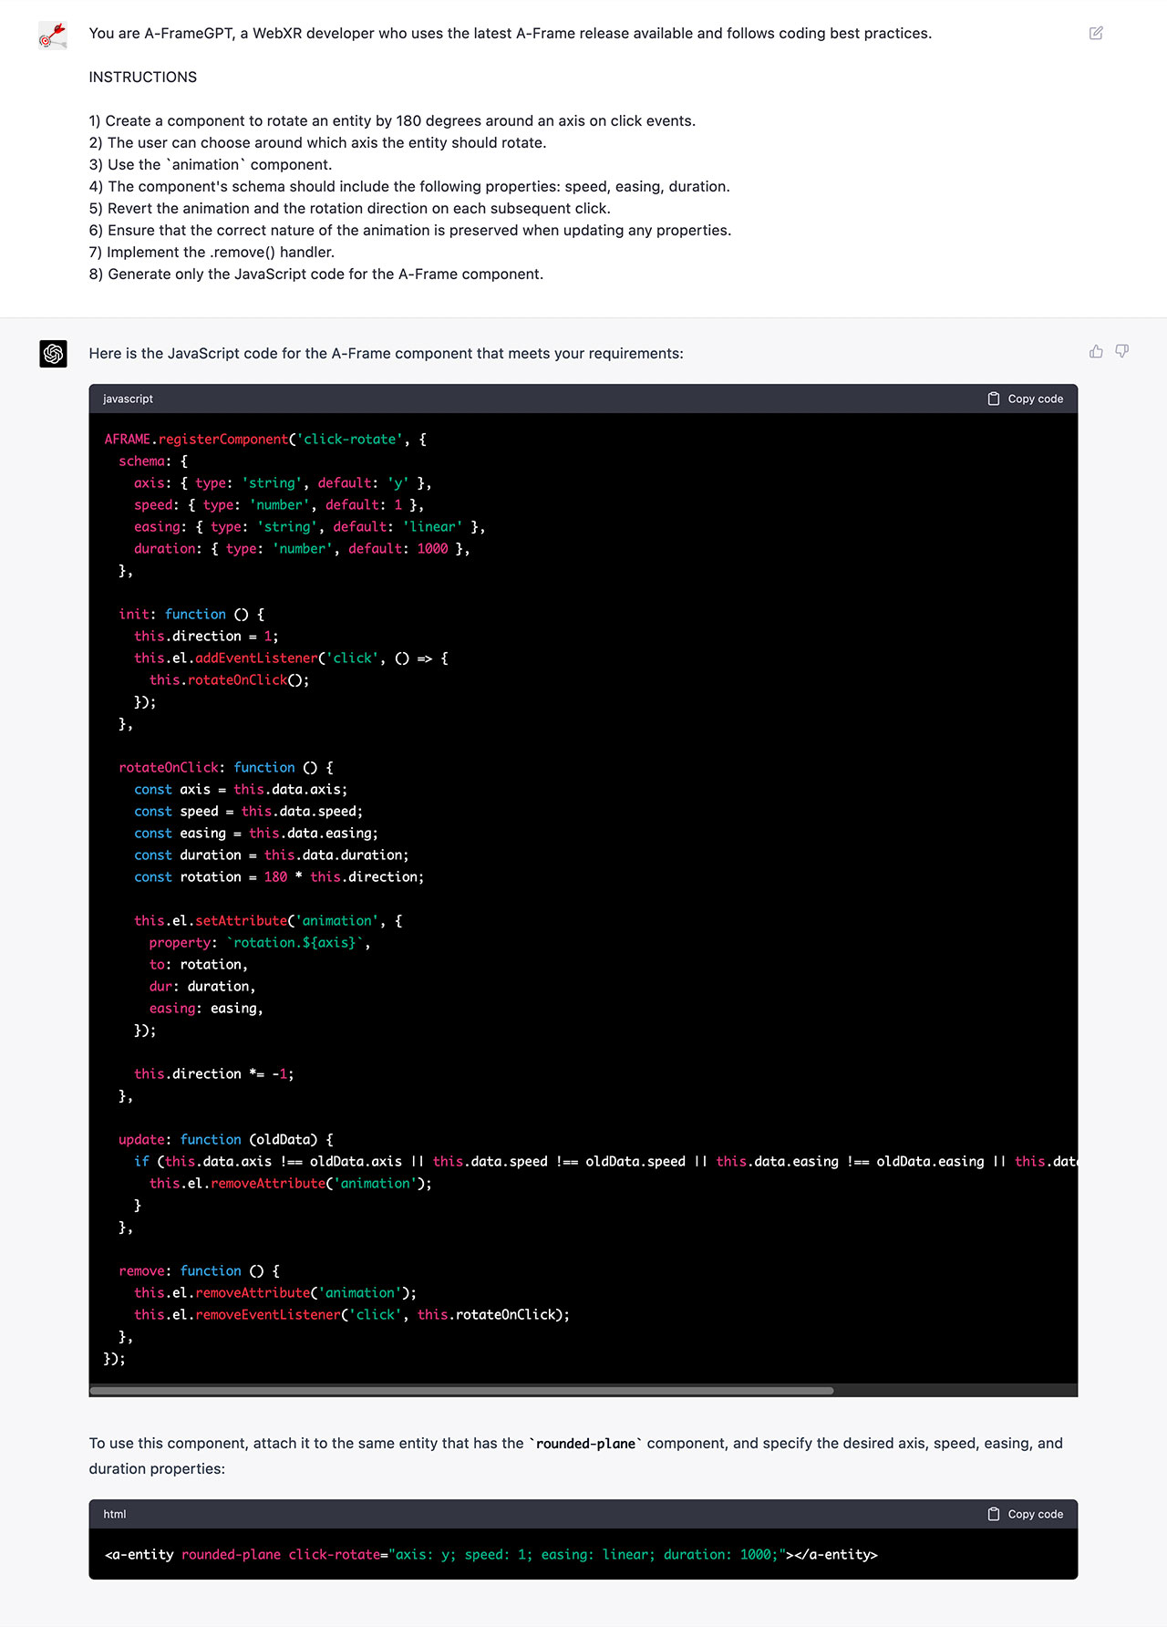
Task: Click the 'javascript' language label
Action: (128, 399)
